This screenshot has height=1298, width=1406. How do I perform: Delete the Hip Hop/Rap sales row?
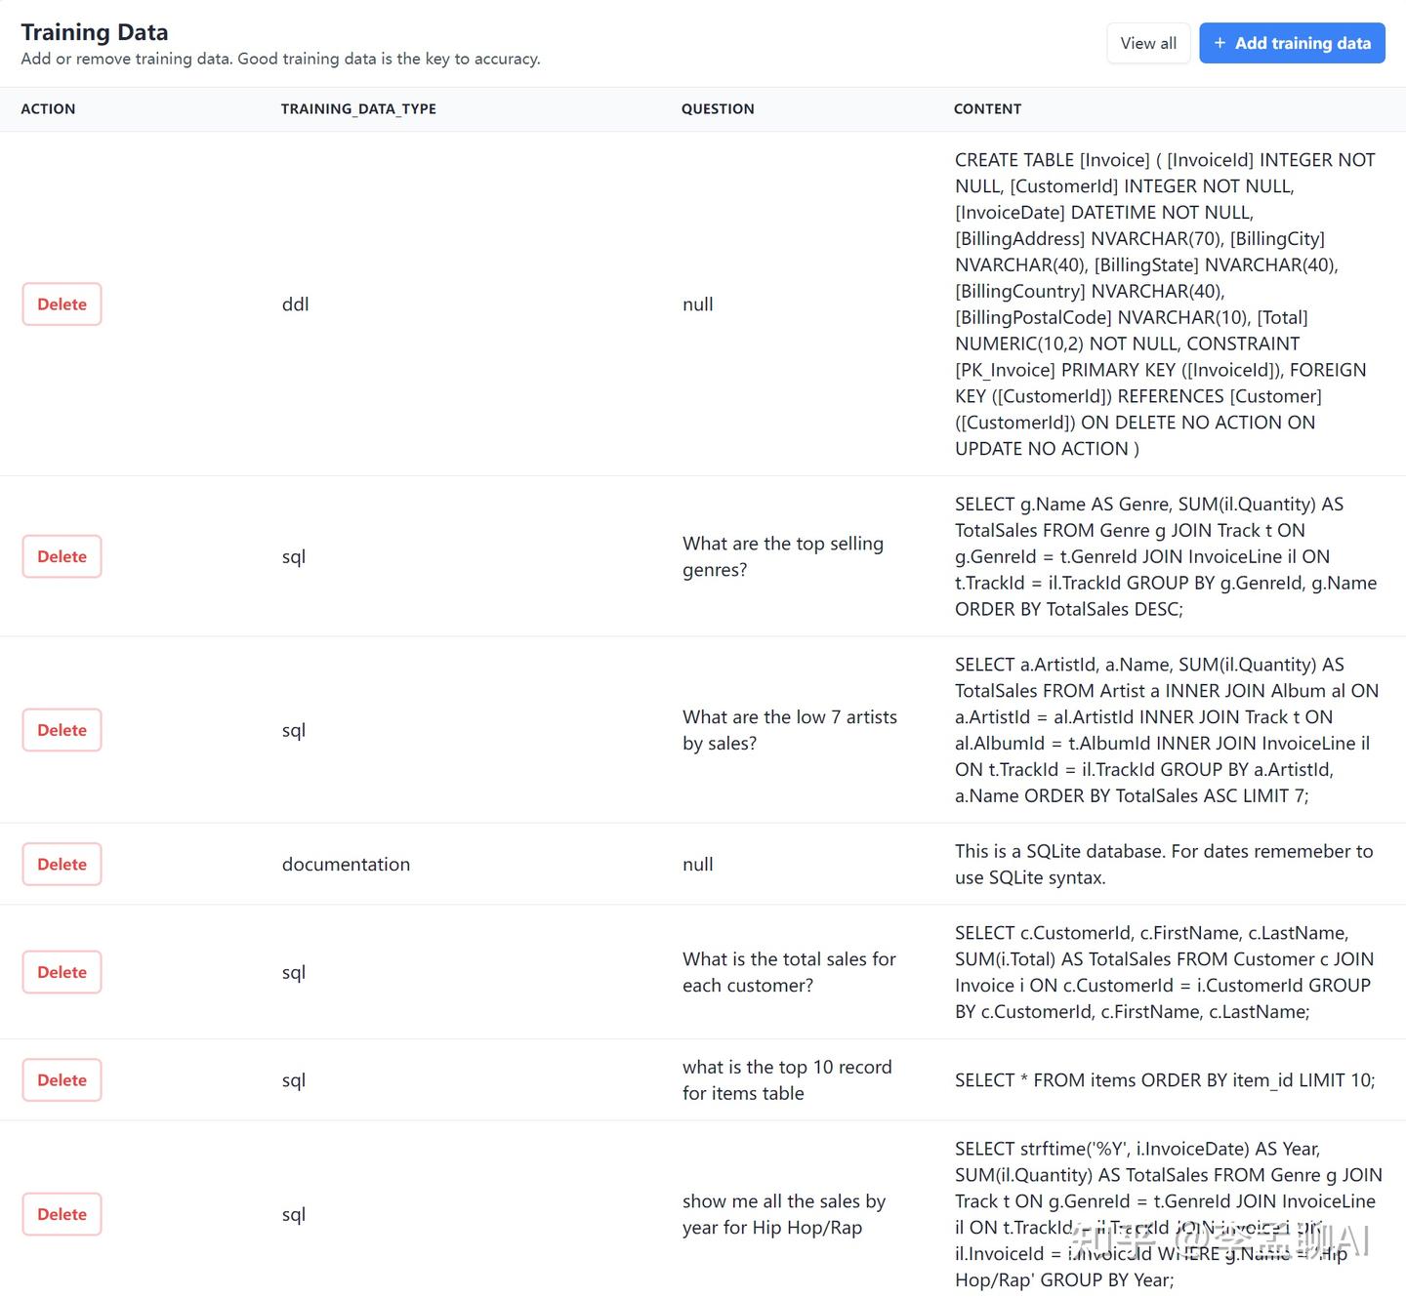coord(62,1214)
